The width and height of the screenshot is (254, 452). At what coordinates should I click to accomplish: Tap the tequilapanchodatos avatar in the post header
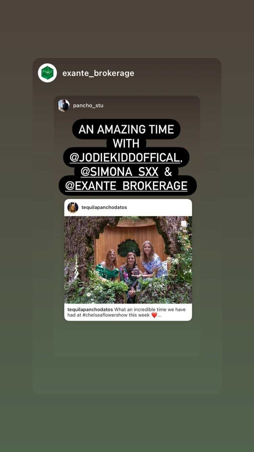pyautogui.click(x=73, y=207)
